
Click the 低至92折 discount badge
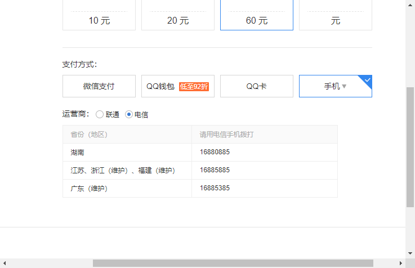tap(194, 87)
